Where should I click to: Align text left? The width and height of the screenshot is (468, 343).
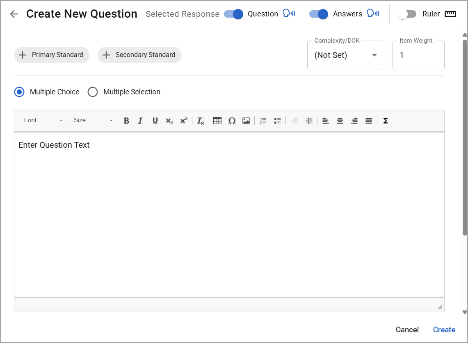pyautogui.click(x=326, y=121)
